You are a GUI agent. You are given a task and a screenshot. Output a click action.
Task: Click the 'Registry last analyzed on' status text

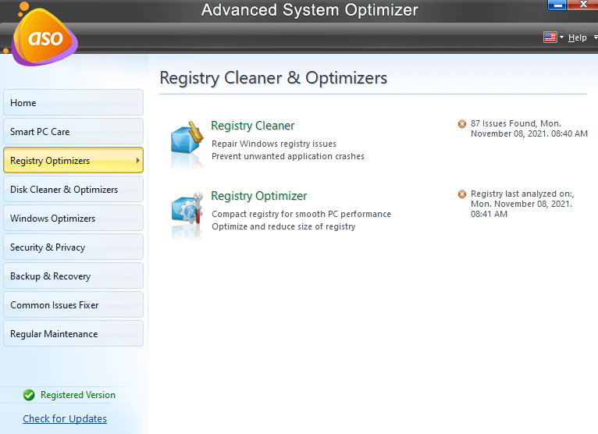coord(522,204)
